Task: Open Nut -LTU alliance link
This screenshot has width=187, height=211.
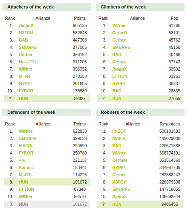Action: [x=27, y=62]
